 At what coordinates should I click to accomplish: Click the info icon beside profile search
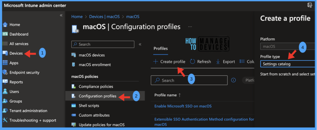(233, 80)
